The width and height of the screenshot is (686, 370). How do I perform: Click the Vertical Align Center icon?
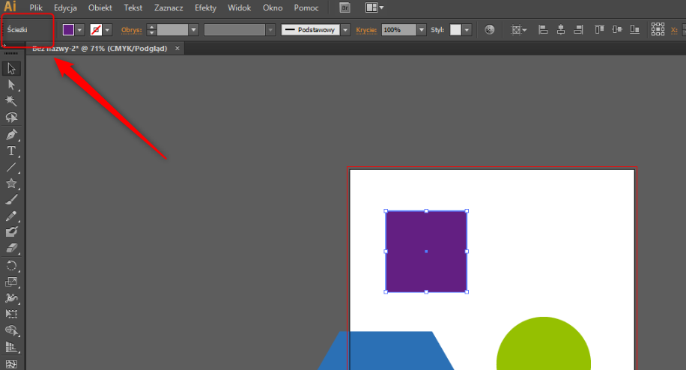617,30
